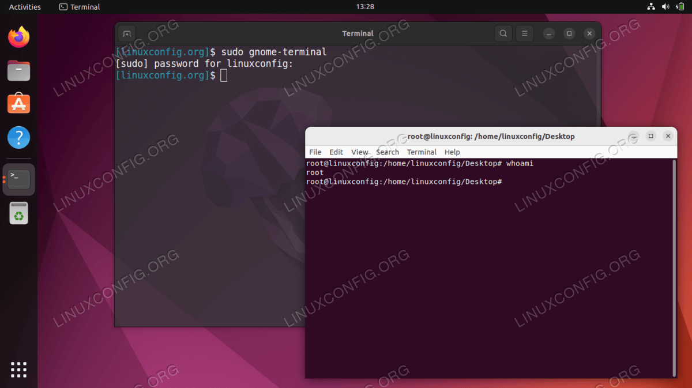Open the Help icon in dock
The width and height of the screenshot is (692, 388).
click(x=18, y=138)
